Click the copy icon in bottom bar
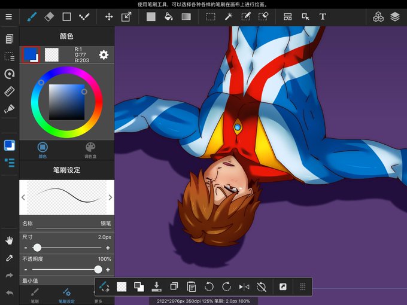This screenshot has height=305, width=407. pos(174,286)
